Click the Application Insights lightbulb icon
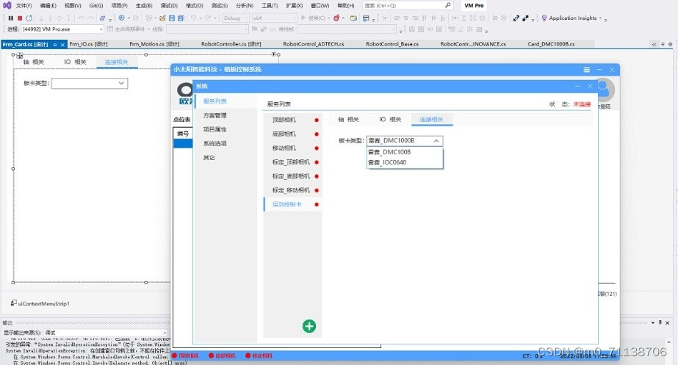The height and width of the screenshot is (365, 678). (x=544, y=18)
